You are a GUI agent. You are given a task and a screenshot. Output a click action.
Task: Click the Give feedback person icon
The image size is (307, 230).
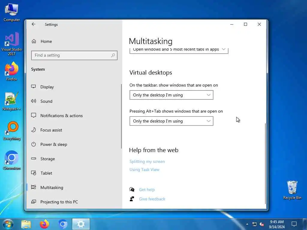(x=132, y=199)
